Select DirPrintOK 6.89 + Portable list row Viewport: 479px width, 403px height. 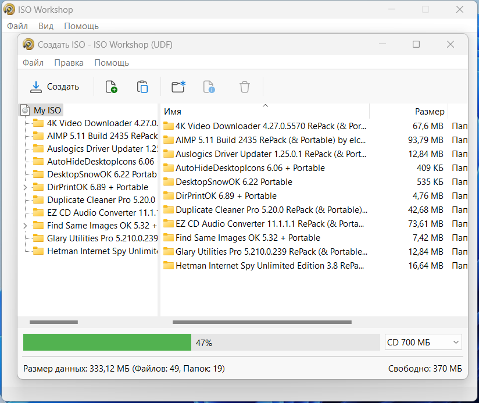click(314, 196)
